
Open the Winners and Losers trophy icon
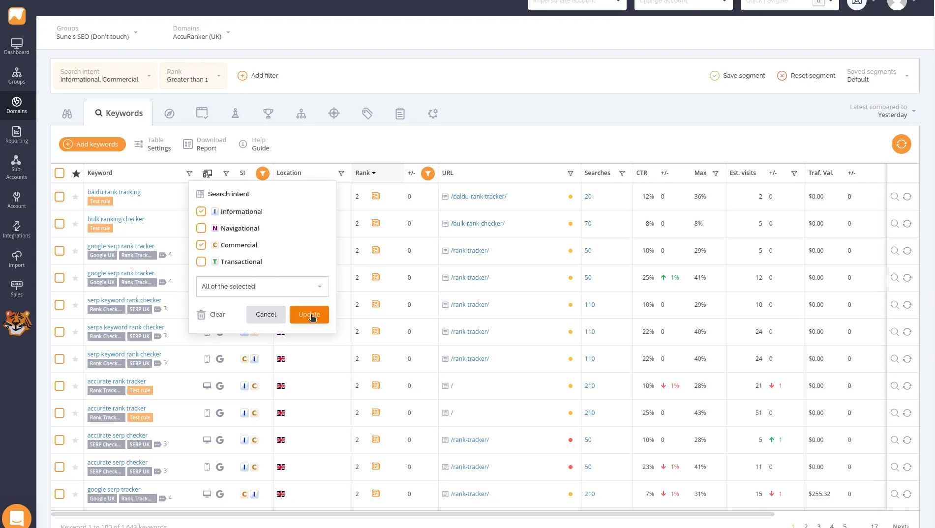268,113
